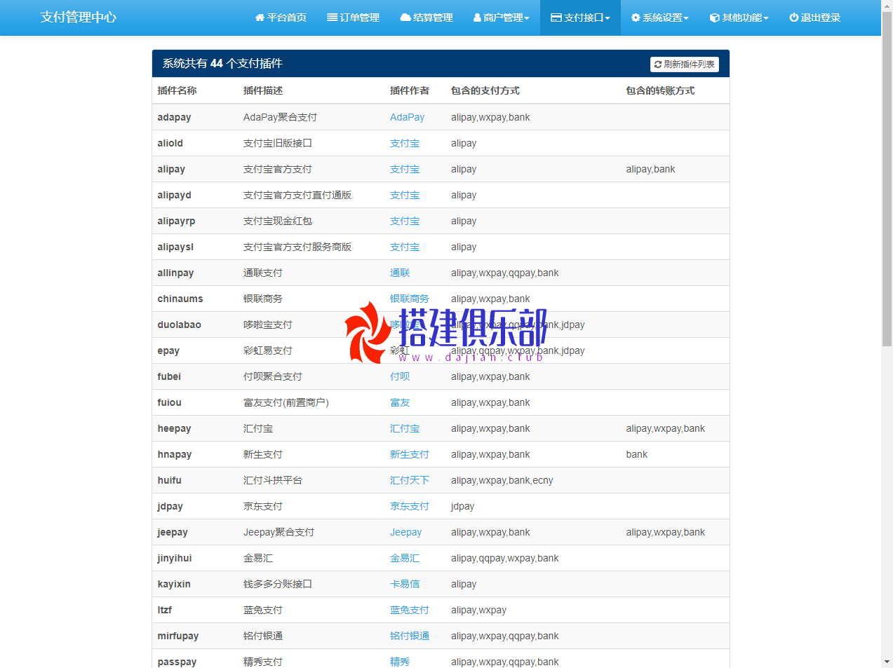
Task: Select the 富友支付(前置商户) description
Action: [286, 402]
